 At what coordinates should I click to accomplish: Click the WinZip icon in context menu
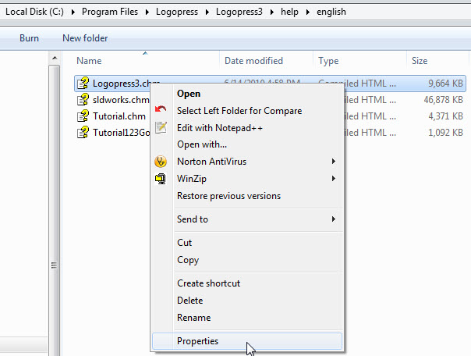161,179
